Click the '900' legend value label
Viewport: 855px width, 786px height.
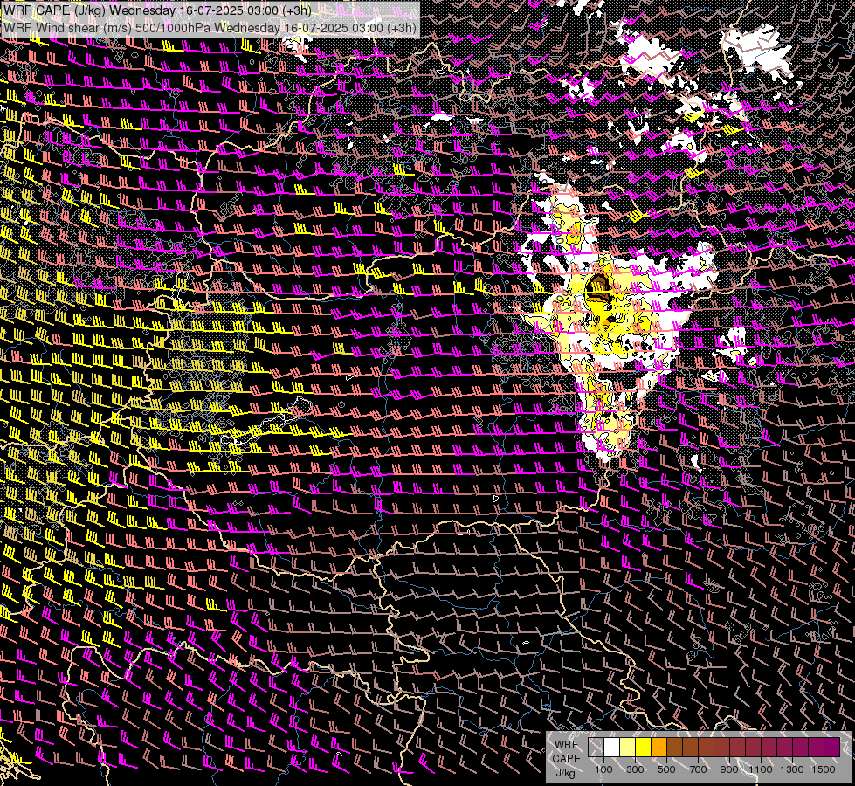tap(729, 769)
